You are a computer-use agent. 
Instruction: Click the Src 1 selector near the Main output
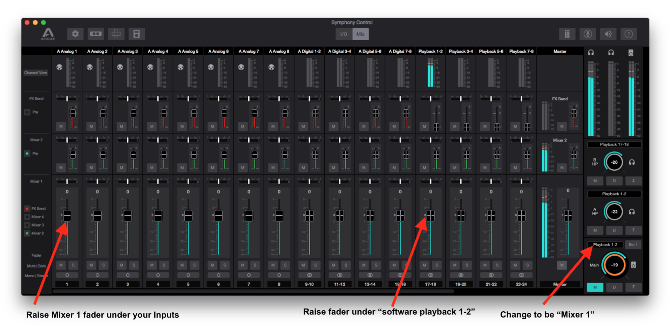click(633, 245)
